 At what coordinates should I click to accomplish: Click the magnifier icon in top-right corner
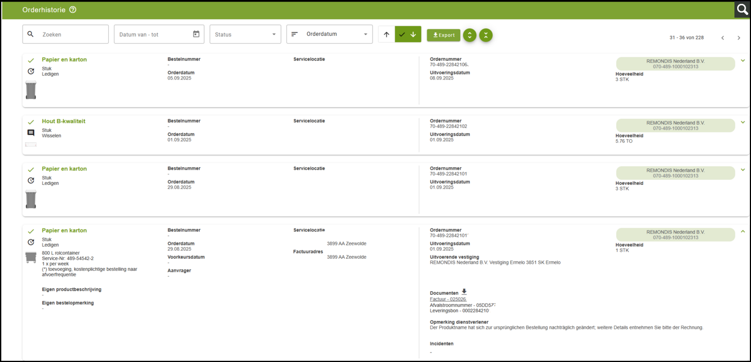click(742, 10)
